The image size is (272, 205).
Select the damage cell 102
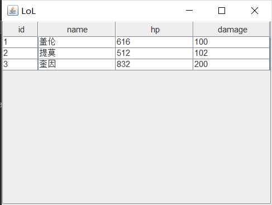pyautogui.click(x=232, y=53)
